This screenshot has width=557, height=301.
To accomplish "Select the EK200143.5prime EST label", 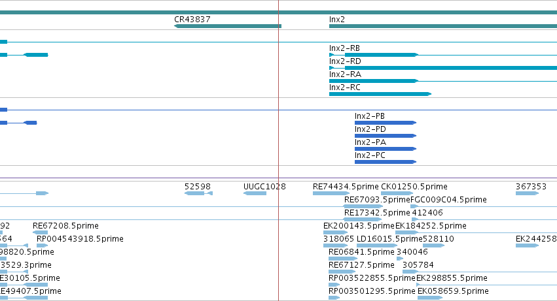I will pos(359,226).
